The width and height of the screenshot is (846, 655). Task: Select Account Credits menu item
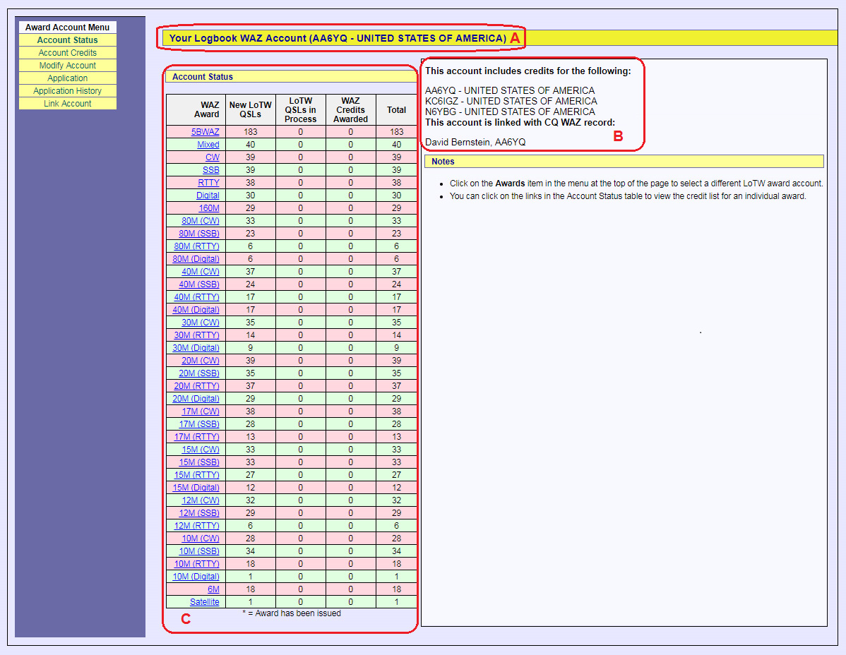67,53
